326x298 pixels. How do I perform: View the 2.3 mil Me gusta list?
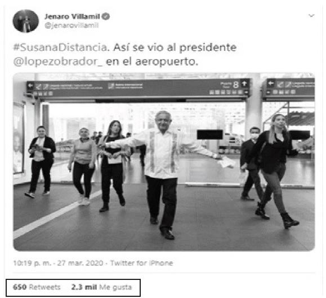(x=101, y=287)
